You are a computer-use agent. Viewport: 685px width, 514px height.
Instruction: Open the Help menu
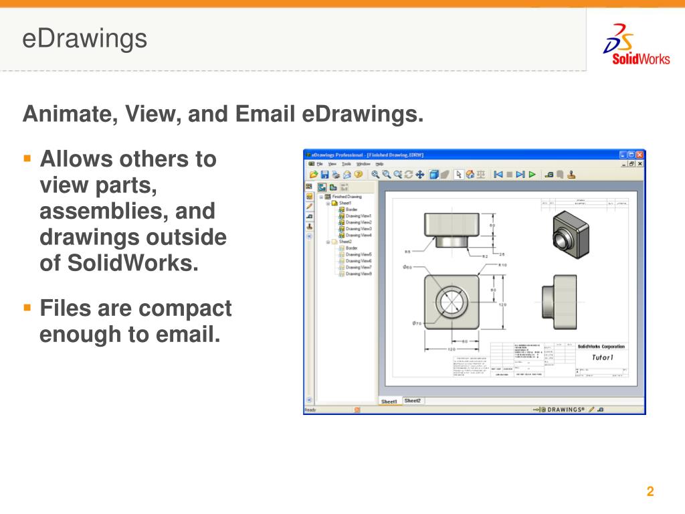click(x=380, y=164)
